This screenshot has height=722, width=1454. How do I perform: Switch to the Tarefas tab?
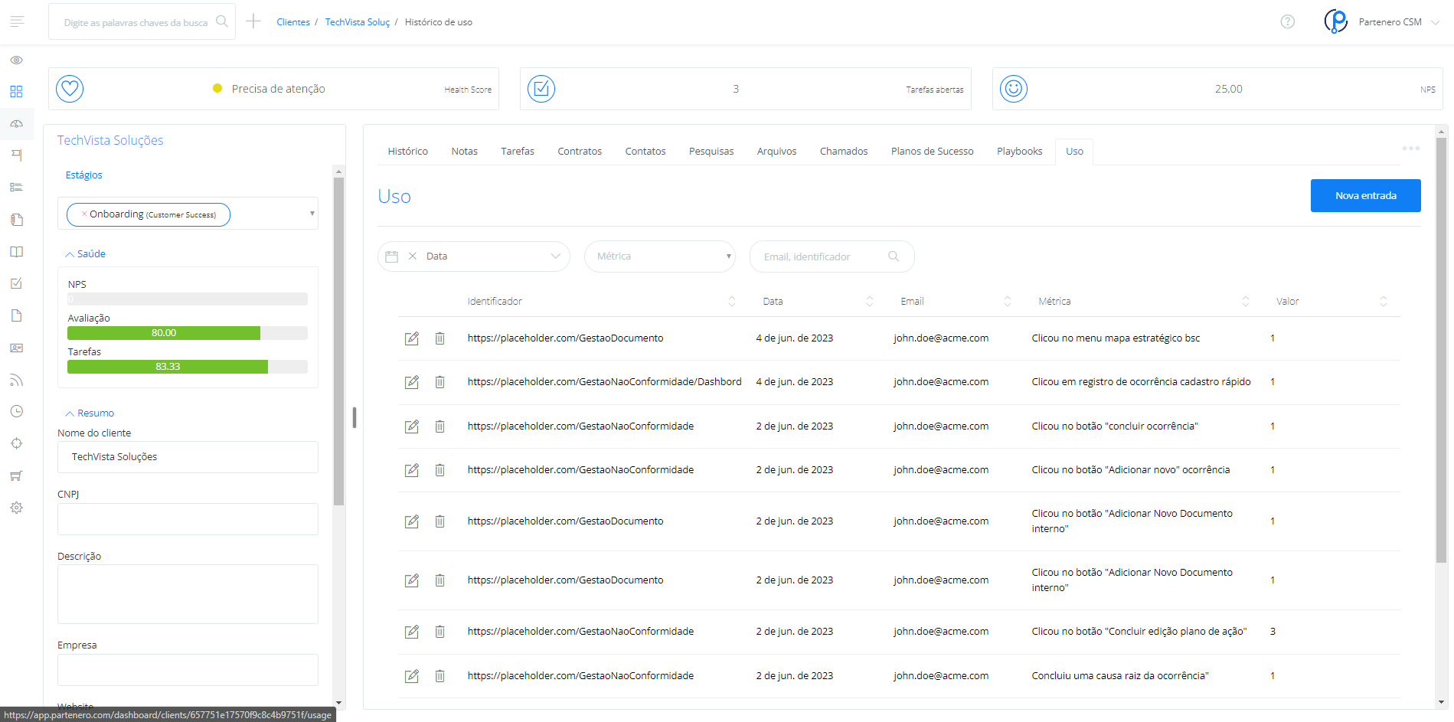tap(518, 152)
